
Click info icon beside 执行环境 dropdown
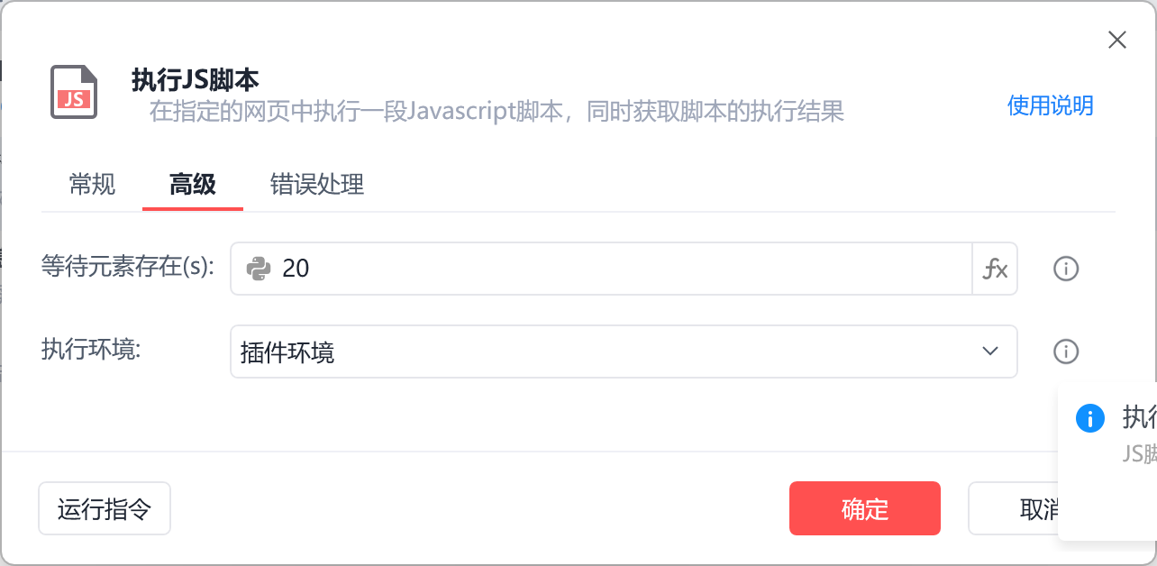(1066, 351)
